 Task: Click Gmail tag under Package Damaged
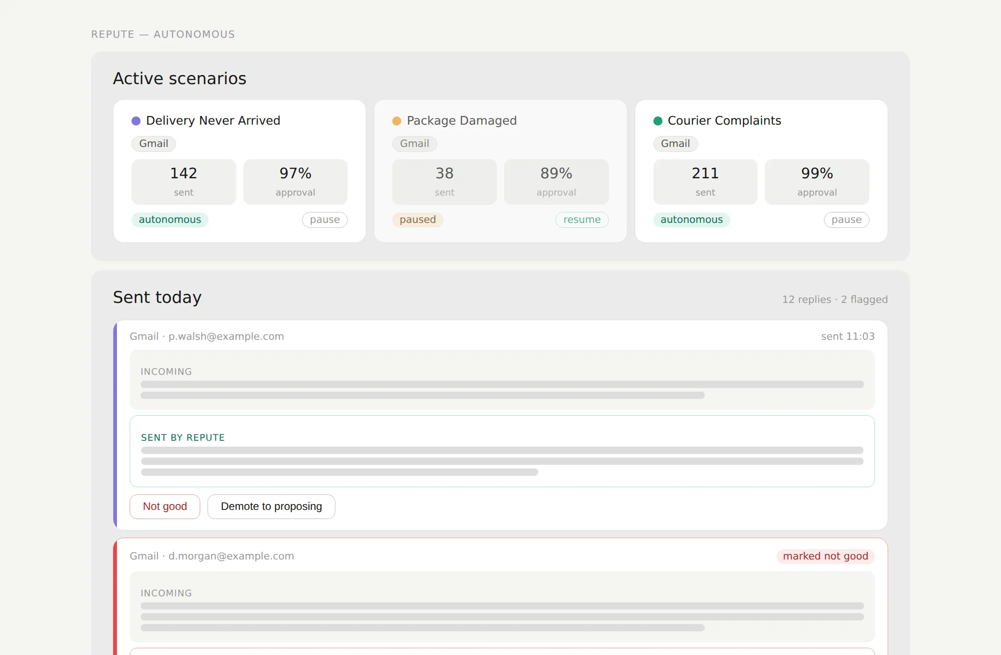click(415, 144)
